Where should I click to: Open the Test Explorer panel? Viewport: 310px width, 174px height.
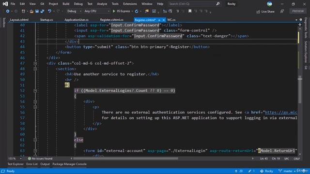pyautogui.click(x=15, y=164)
